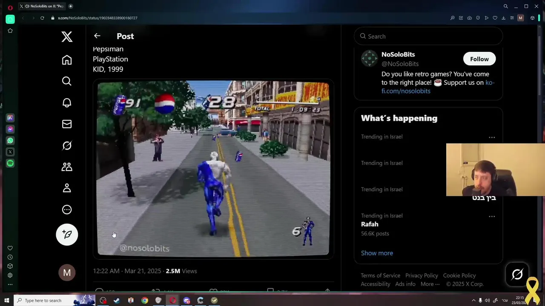This screenshot has width=545, height=306.
Task: Expand the More footer dropdown
Action: click(430, 284)
